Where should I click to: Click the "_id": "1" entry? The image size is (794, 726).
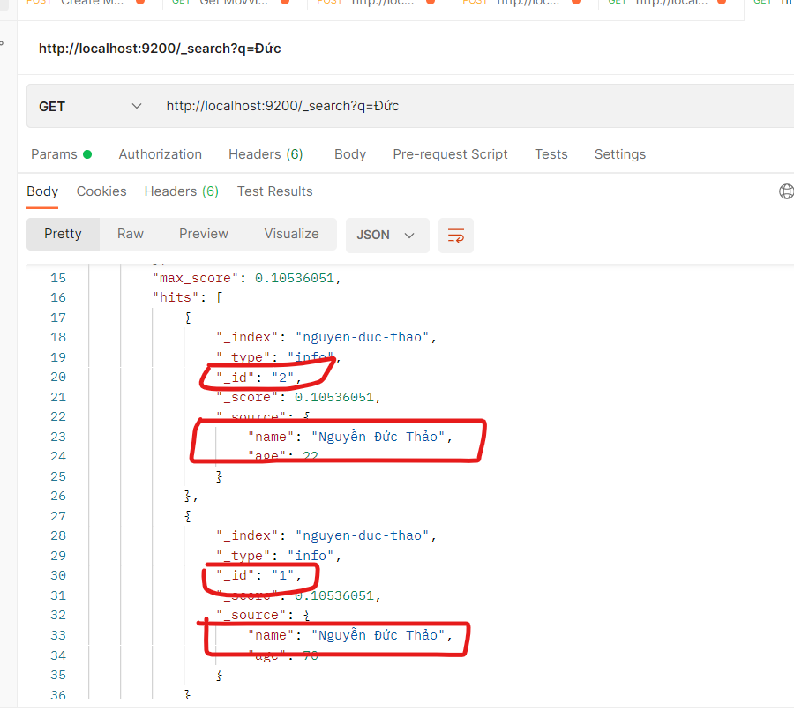click(258, 576)
